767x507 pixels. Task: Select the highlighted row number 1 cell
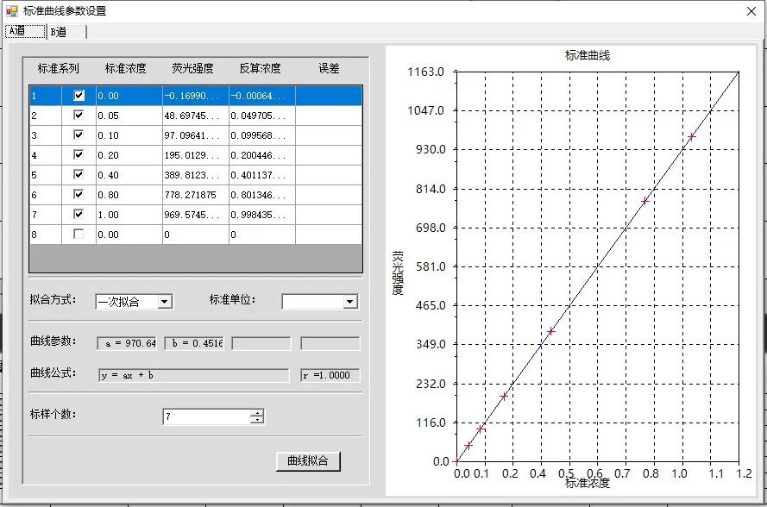[46, 96]
